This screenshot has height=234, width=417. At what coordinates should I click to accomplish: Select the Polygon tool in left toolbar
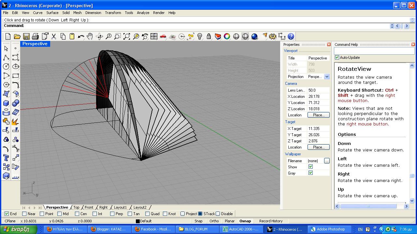click(6, 85)
